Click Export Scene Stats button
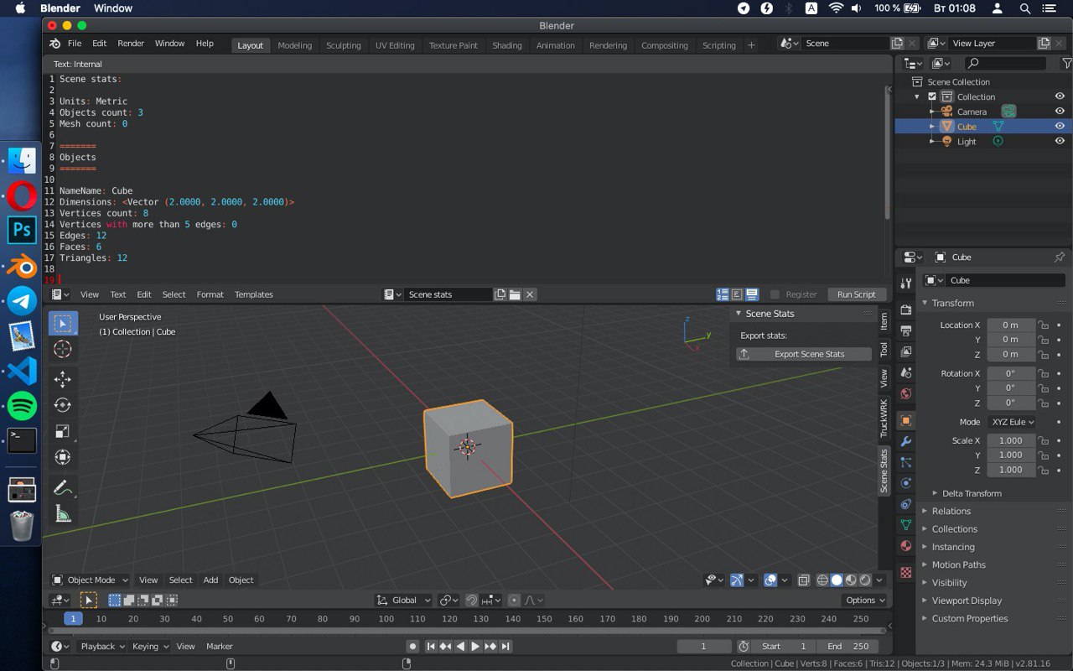Viewport: 1073px width, 671px height. (804, 354)
